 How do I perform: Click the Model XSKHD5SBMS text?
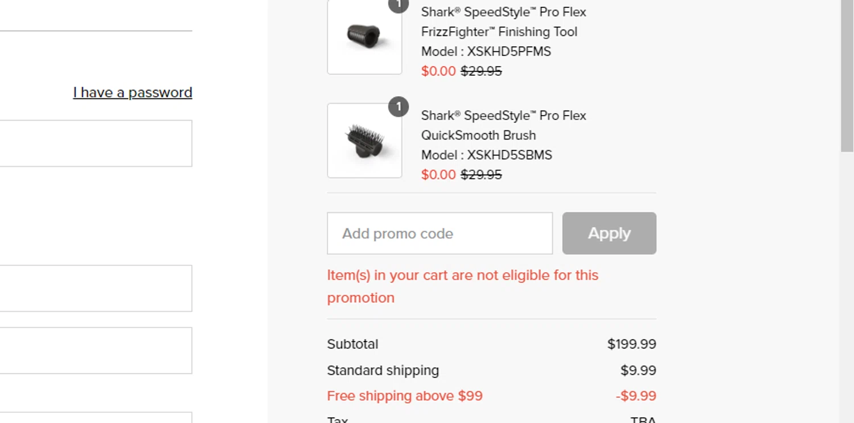point(486,155)
